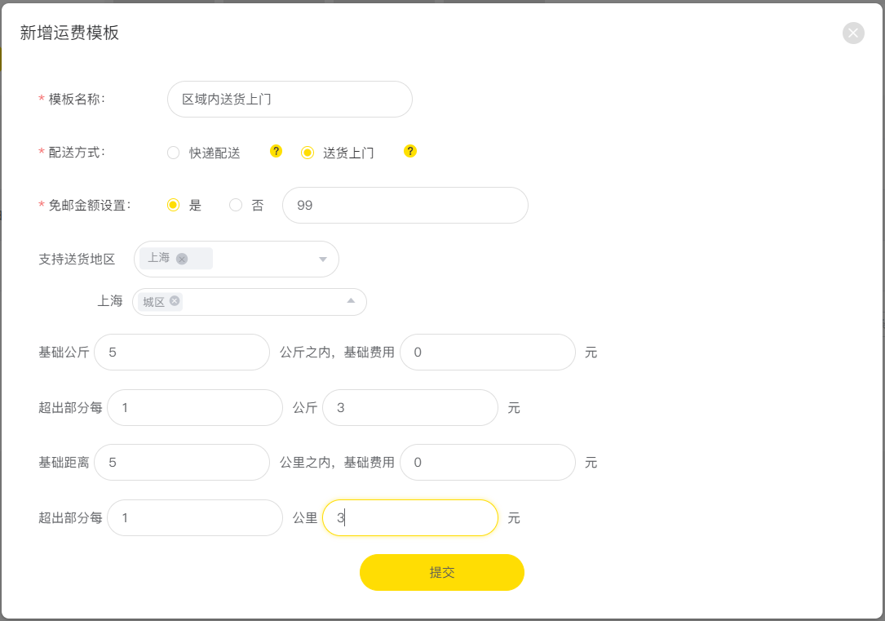The height and width of the screenshot is (621, 885).
Task: Remove the 上海 tag from delivery regions
Action: tap(182, 259)
